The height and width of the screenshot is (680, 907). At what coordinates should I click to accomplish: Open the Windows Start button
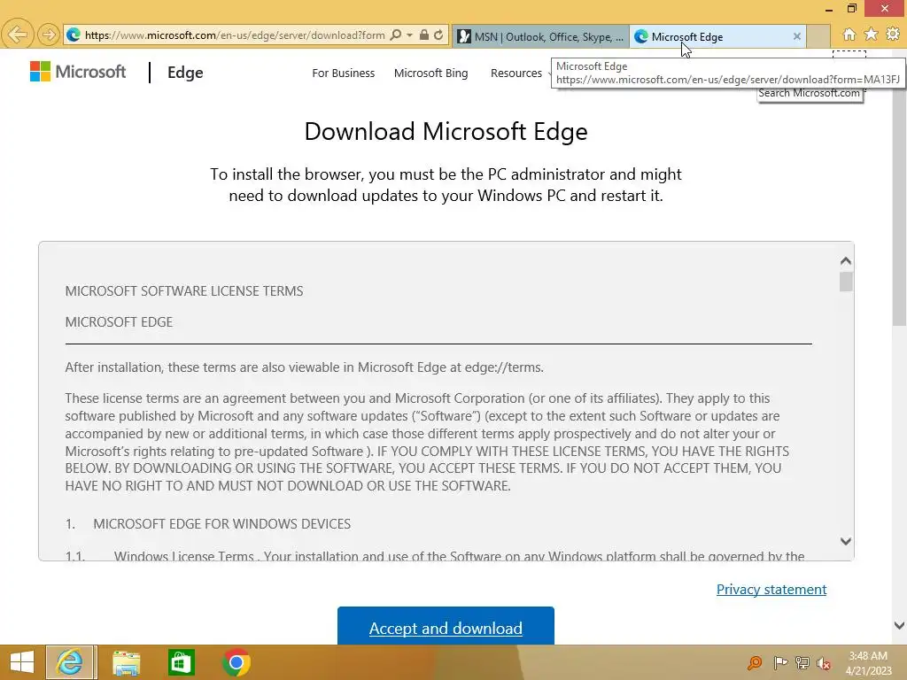(x=22, y=662)
